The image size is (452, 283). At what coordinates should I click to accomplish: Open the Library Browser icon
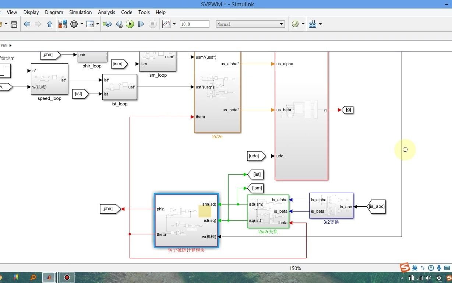tap(62, 24)
